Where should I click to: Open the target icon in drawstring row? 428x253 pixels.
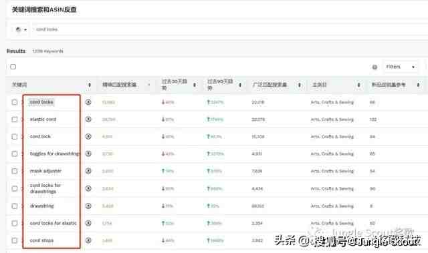pyautogui.click(x=88, y=206)
